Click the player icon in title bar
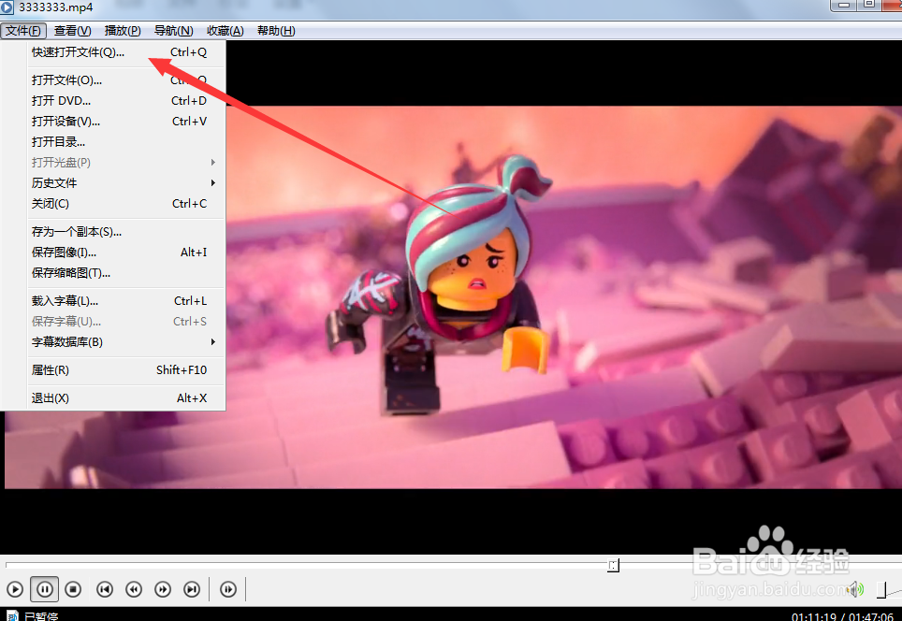 [x=7, y=7]
